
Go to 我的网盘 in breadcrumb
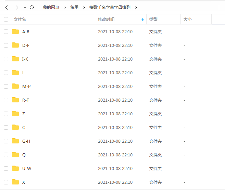tap(51, 8)
